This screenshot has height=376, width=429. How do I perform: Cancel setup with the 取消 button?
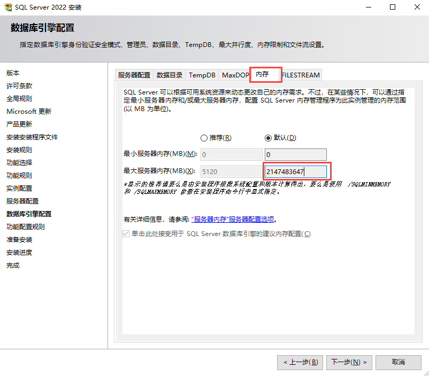click(x=398, y=362)
